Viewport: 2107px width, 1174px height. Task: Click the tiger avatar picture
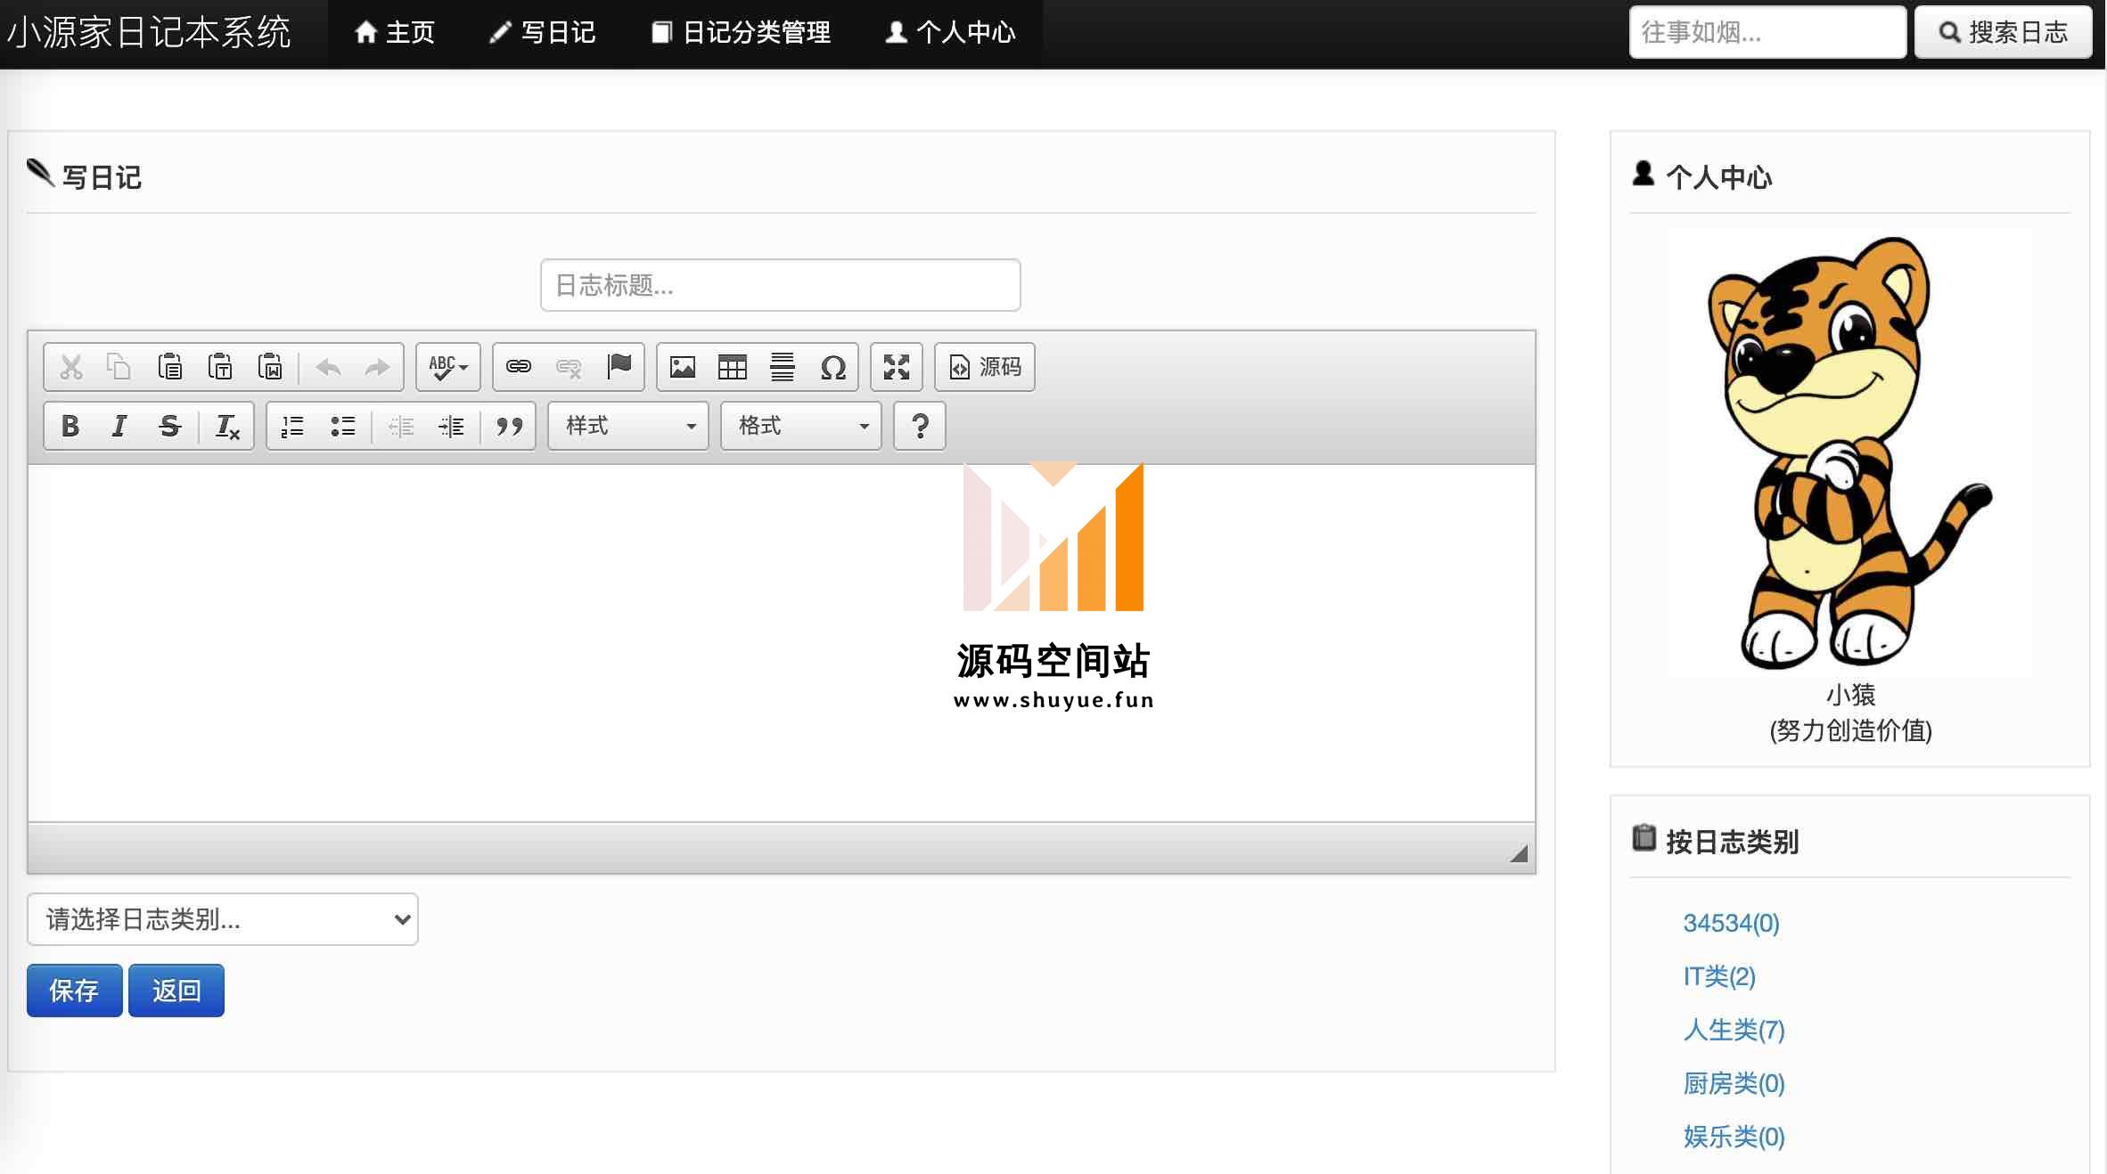tap(1850, 452)
